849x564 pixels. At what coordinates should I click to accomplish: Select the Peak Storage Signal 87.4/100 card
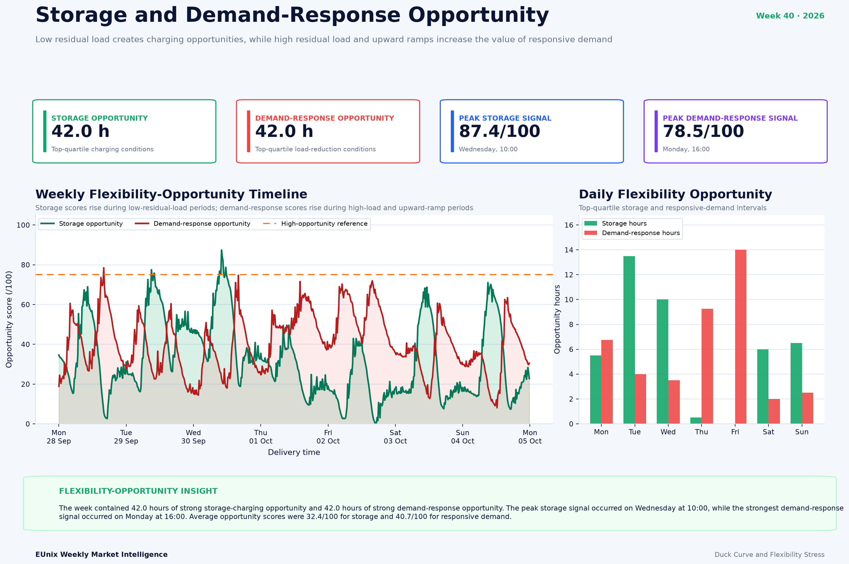(x=532, y=131)
